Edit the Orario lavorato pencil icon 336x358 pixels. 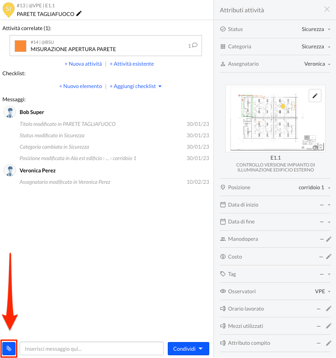click(x=328, y=309)
